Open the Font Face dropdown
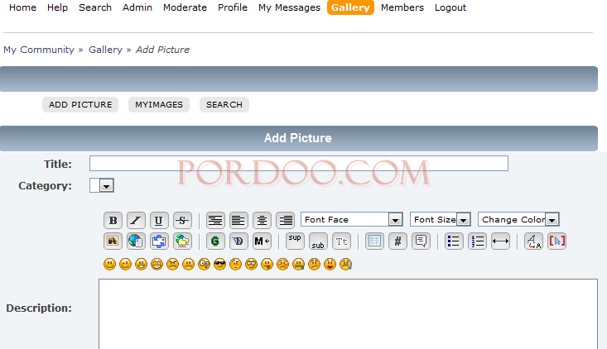This screenshot has height=349, width=607. tap(351, 219)
